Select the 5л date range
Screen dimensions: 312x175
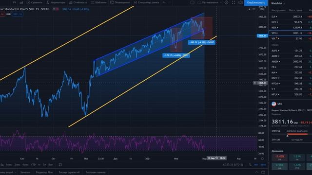(44, 165)
